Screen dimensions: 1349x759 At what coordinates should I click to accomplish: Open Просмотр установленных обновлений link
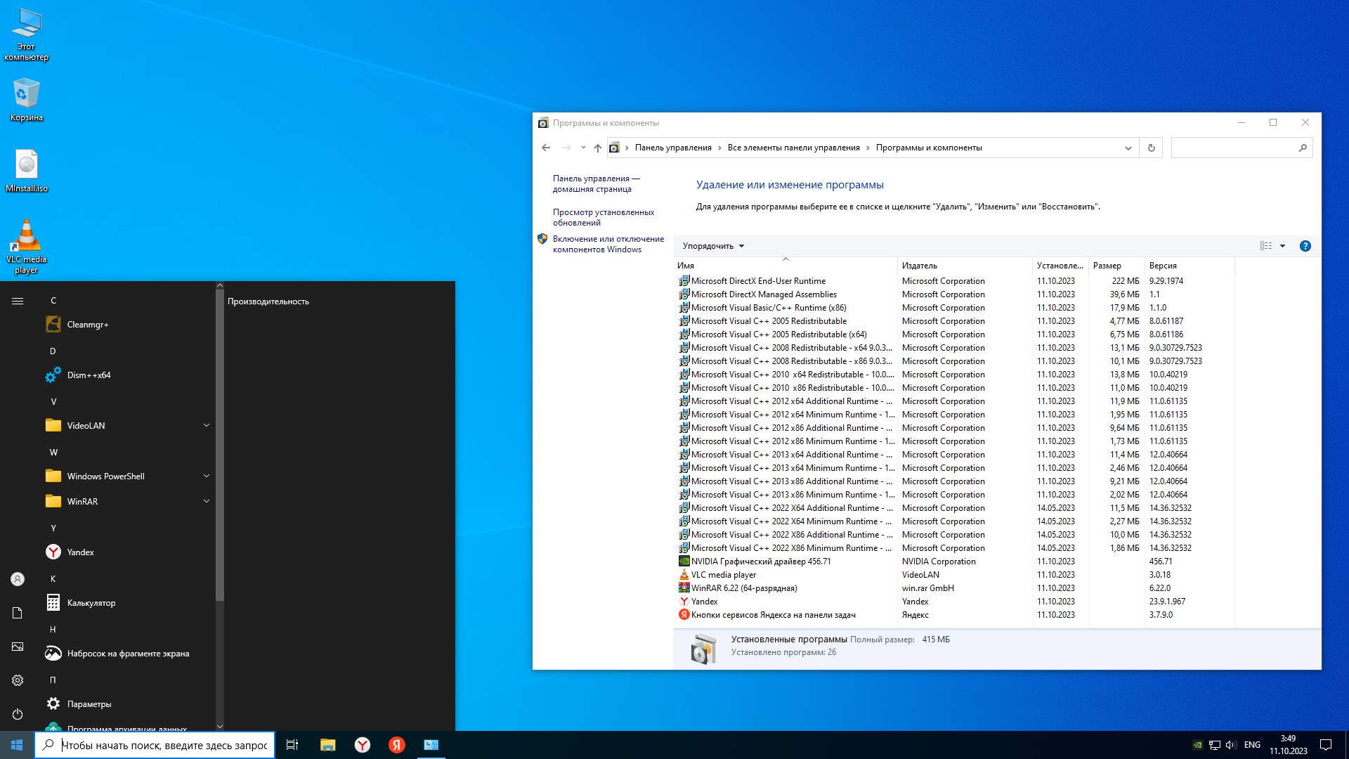(603, 217)
